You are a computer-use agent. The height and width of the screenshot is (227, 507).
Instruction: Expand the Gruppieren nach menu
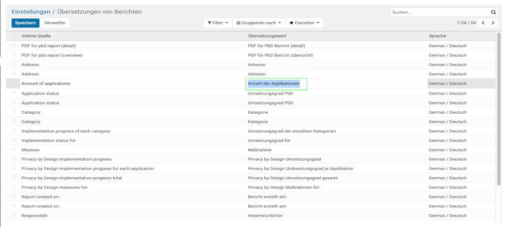pyautogui.click(x=258, y=23)
